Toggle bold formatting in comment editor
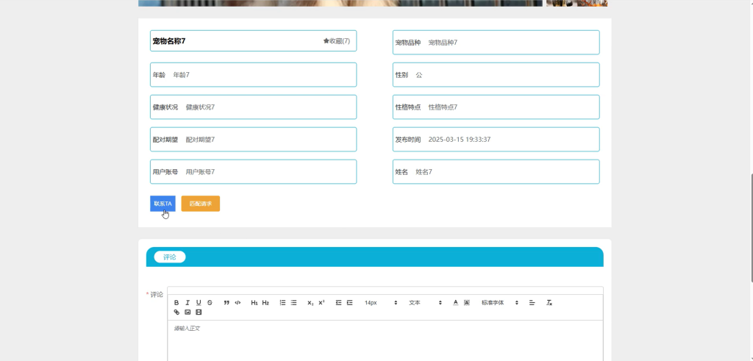 pyautogui.click(x=176, y=303)
